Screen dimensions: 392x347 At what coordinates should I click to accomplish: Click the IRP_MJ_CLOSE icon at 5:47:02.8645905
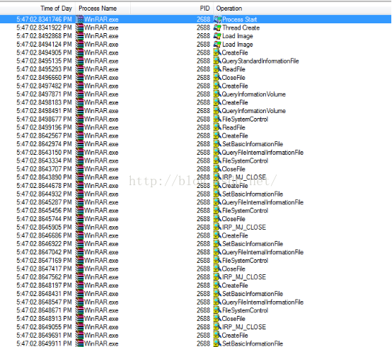tap(217, 227)
